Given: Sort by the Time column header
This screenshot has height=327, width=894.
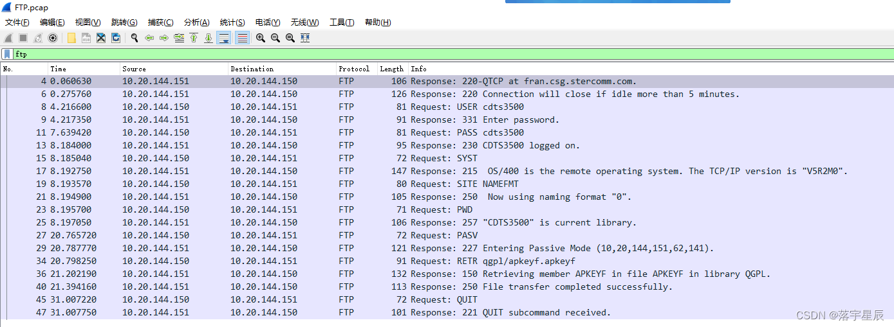Looking at the screenshot, I should (x=84, y=69).
